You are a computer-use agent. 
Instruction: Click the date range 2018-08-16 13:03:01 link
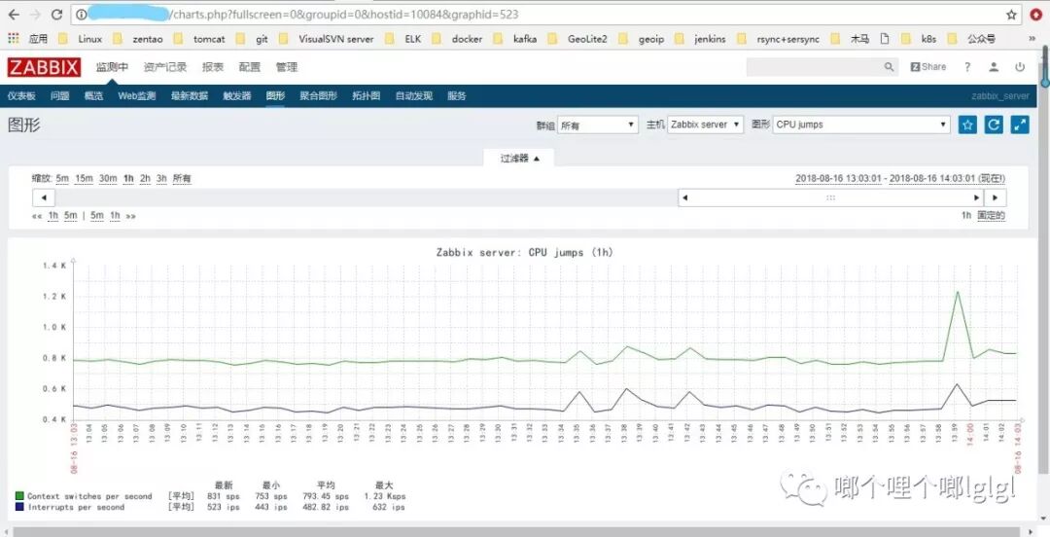click(838, 178)
